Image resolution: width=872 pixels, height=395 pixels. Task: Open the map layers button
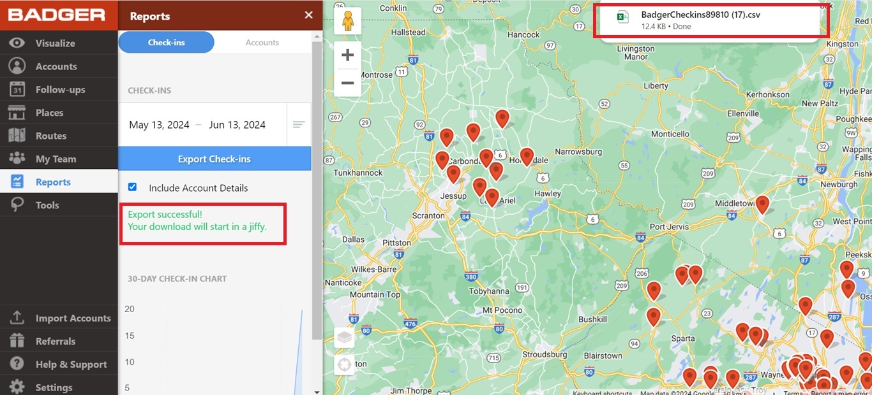[x=345, y=337]
